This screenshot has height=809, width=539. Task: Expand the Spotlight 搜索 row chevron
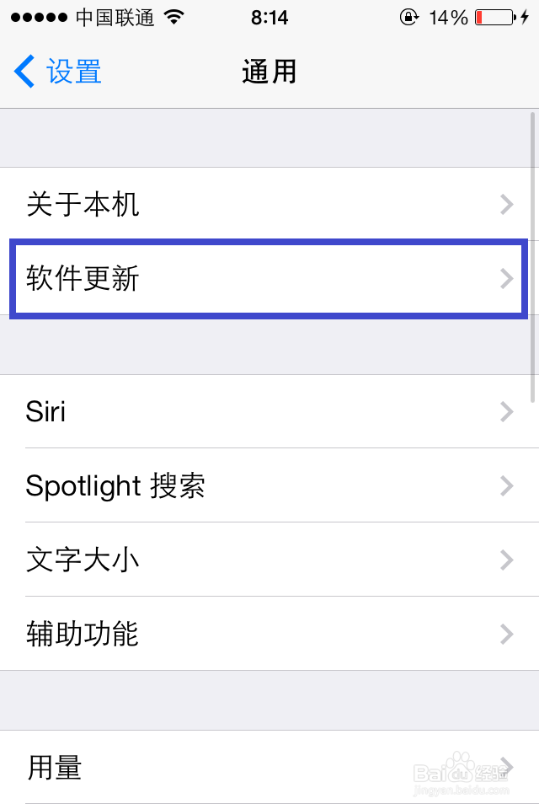[x=506, y=486]
